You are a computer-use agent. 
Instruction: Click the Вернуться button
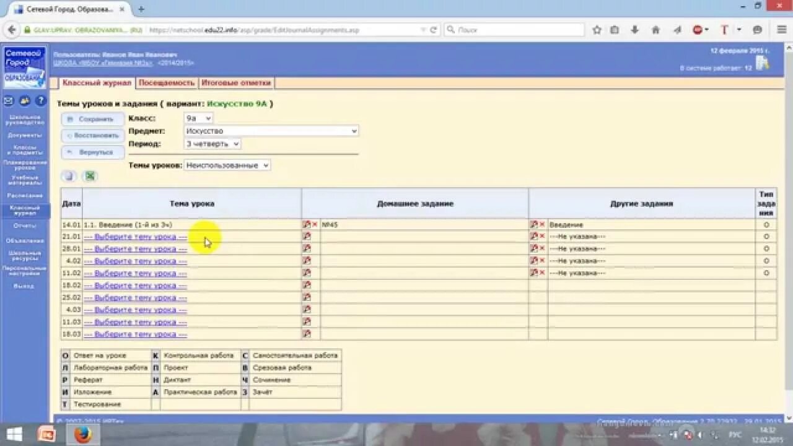coord(93,152)
